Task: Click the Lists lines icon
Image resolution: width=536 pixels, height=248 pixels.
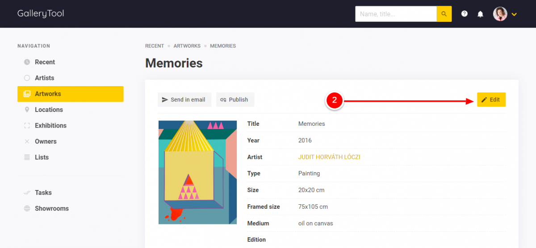Action: click(x=27, y=157)
